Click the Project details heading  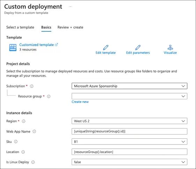click(x=18, y=64)
